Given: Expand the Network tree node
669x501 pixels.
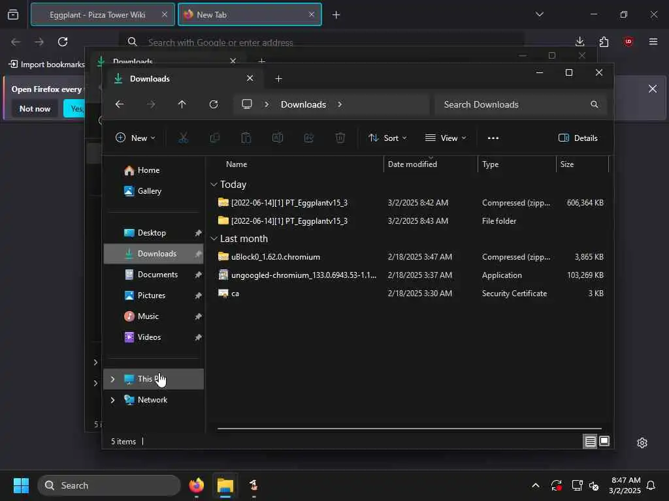Looking at the screenshot, I should pos(112,400).
